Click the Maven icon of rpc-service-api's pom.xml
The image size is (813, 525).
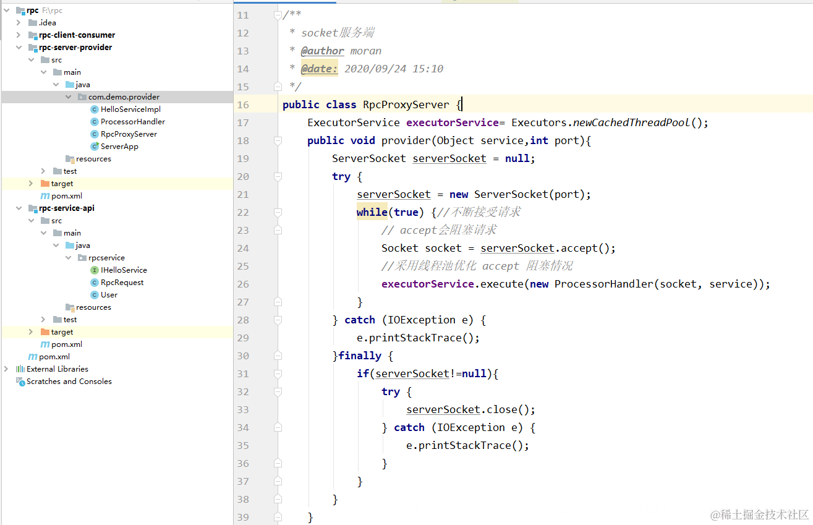click(45, 344)
